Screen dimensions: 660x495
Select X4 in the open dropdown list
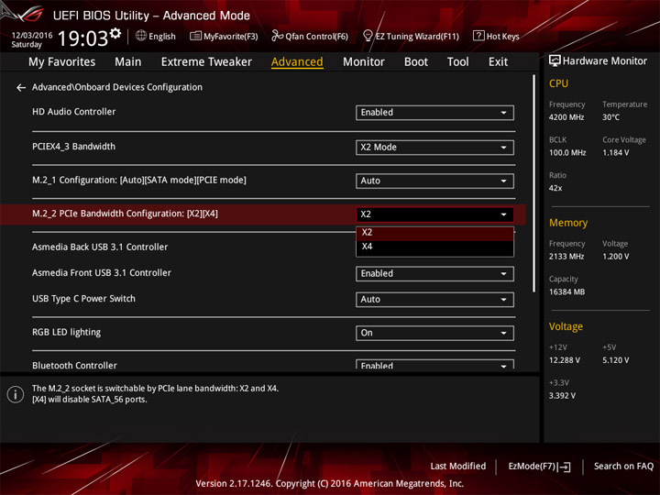434,247
